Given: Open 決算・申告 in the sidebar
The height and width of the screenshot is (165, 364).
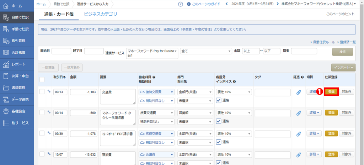Looking at the screenshot, I should [17, 76].
